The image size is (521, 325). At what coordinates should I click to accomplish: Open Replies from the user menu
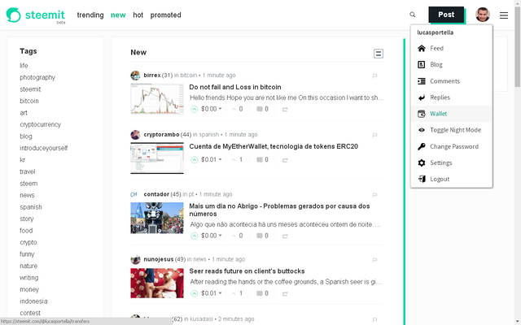(x=451, y=97)
